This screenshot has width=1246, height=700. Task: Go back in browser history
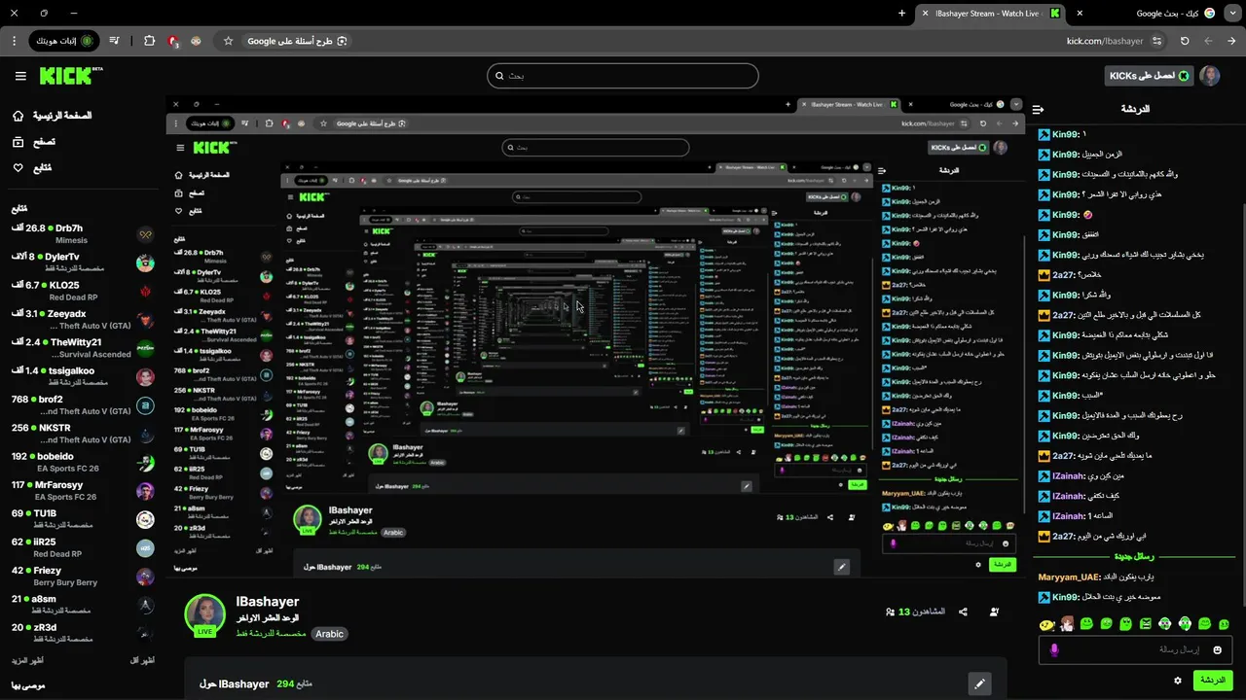coord(1231,41)
